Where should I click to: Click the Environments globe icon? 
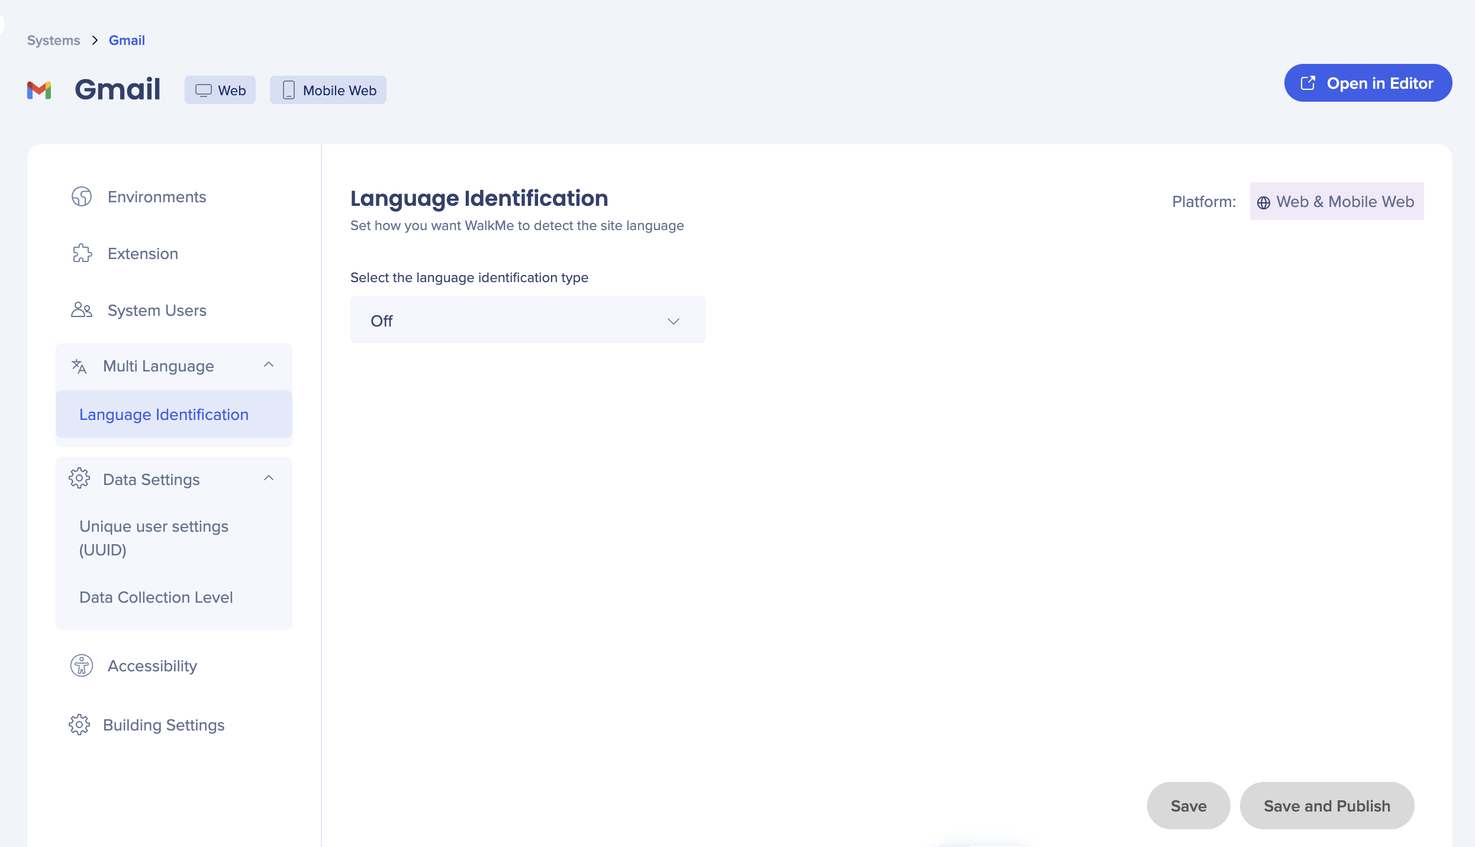click(x=82, y=196)
